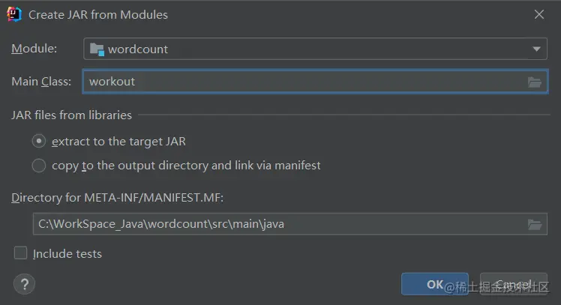Click the IntelliJ IDEA logo in the title bar
The image size is (561, 305).
click(x=14, y=14)
